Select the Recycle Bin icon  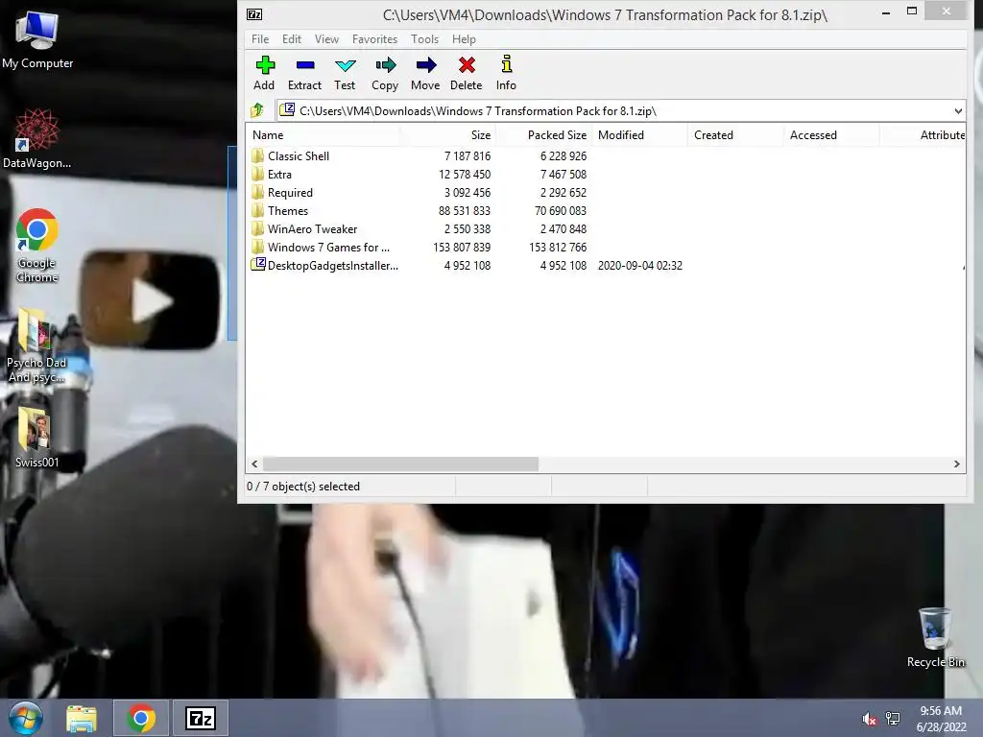pos(936,637)
